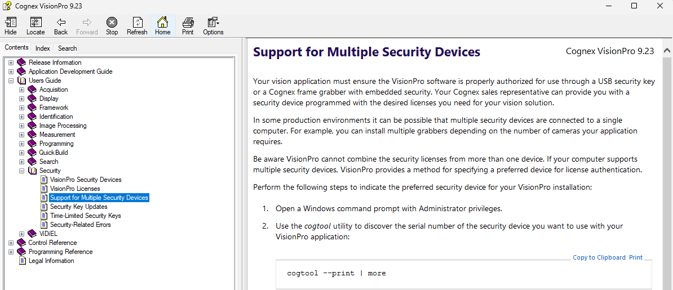The height and width of the screenshot is (290, 673).
Task: Expand the Release Information node
Action: [11, 63]
